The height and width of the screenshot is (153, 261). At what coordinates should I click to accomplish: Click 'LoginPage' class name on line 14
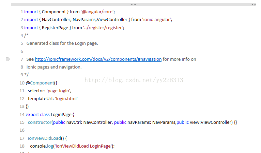tap(61, 115)
